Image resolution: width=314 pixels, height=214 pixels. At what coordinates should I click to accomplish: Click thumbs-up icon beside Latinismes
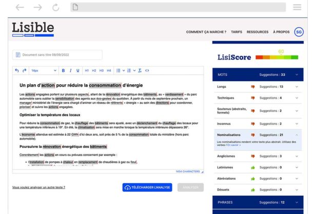[x=253, y=167]
